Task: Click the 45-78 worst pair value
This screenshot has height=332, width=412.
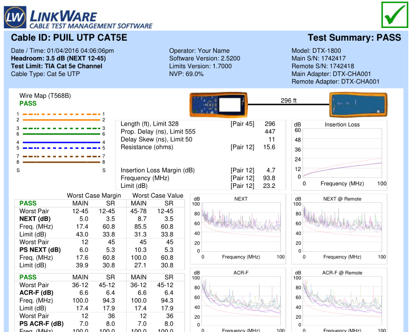Action: click(x=138, y=211)
